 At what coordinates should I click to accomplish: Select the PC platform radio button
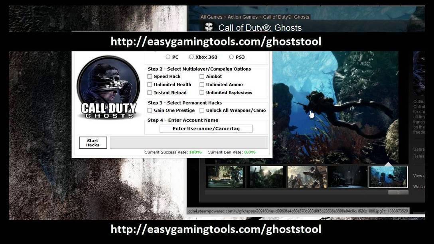(x=168, y=57)
